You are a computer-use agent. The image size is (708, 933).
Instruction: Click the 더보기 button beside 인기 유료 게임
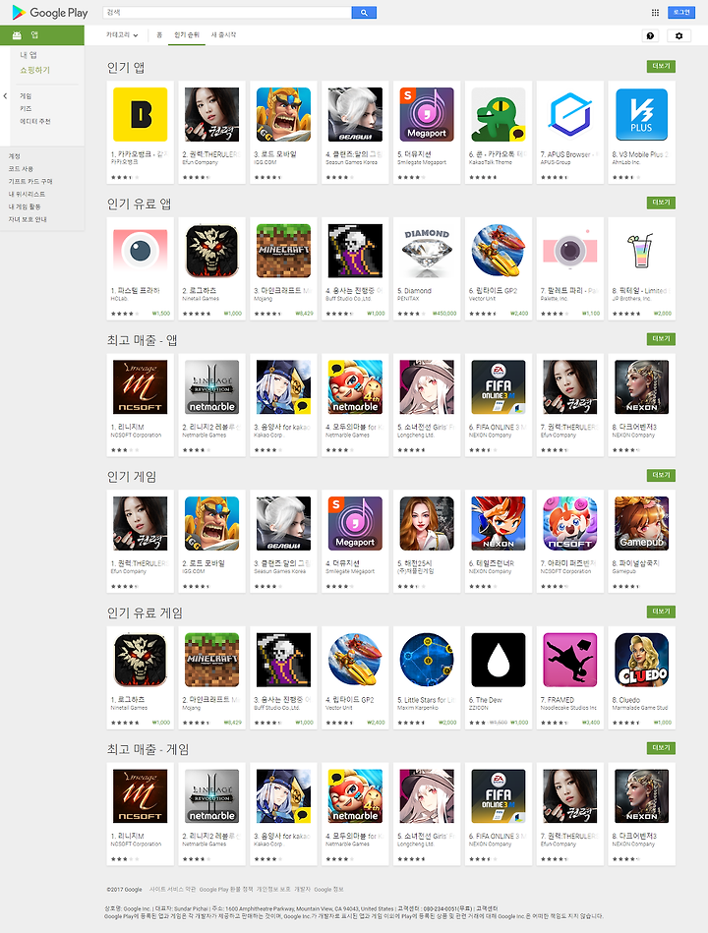661,612
